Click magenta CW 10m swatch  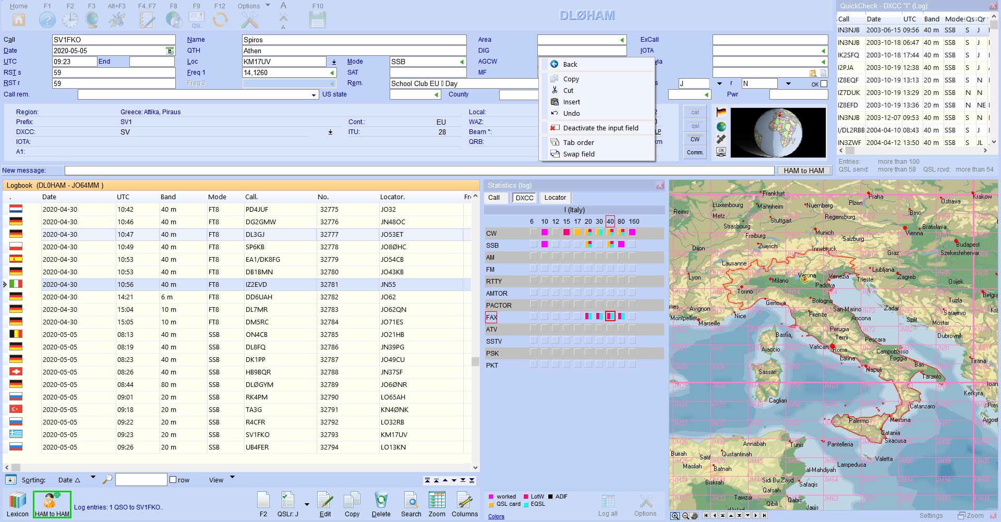point(545,232)
